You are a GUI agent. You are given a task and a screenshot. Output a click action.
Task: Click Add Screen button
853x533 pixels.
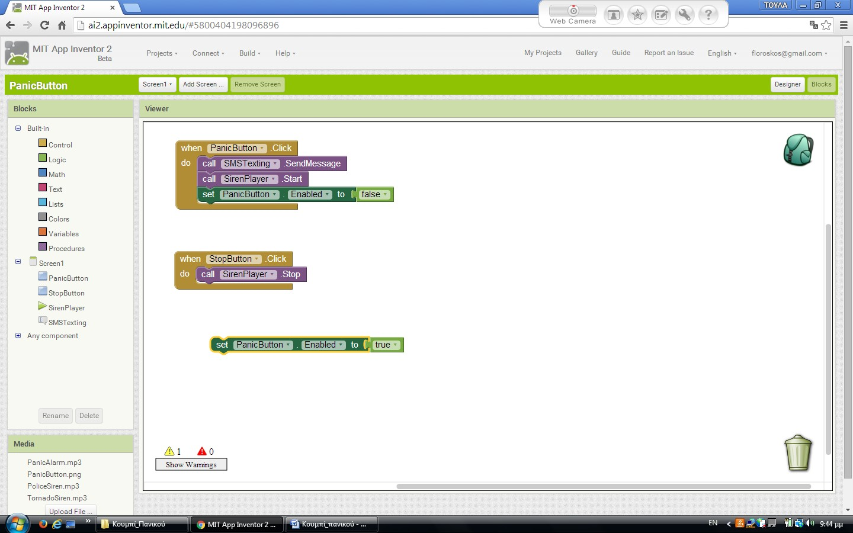(203, 84)
